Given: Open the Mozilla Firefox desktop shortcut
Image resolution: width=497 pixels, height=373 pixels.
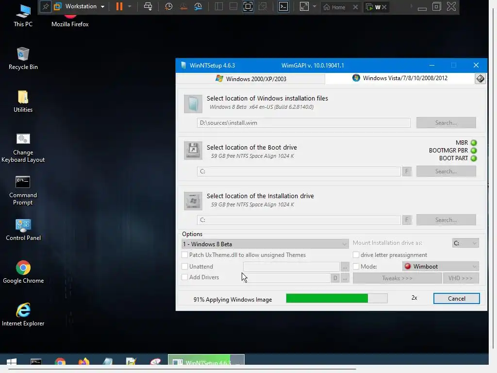Looking at the screenshot, I should [x=70, y=21].
